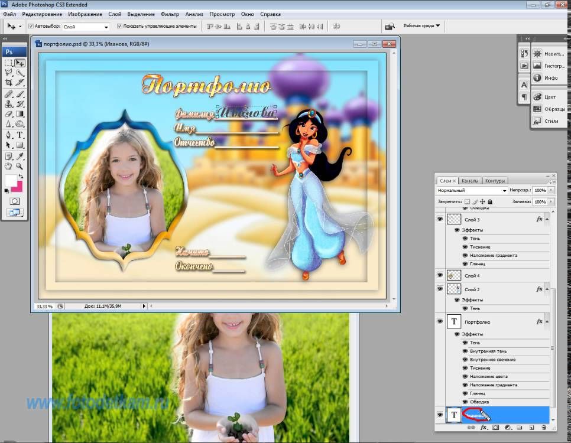Add a layer style via fx button

pyautogui.click(x=484, y=428)
